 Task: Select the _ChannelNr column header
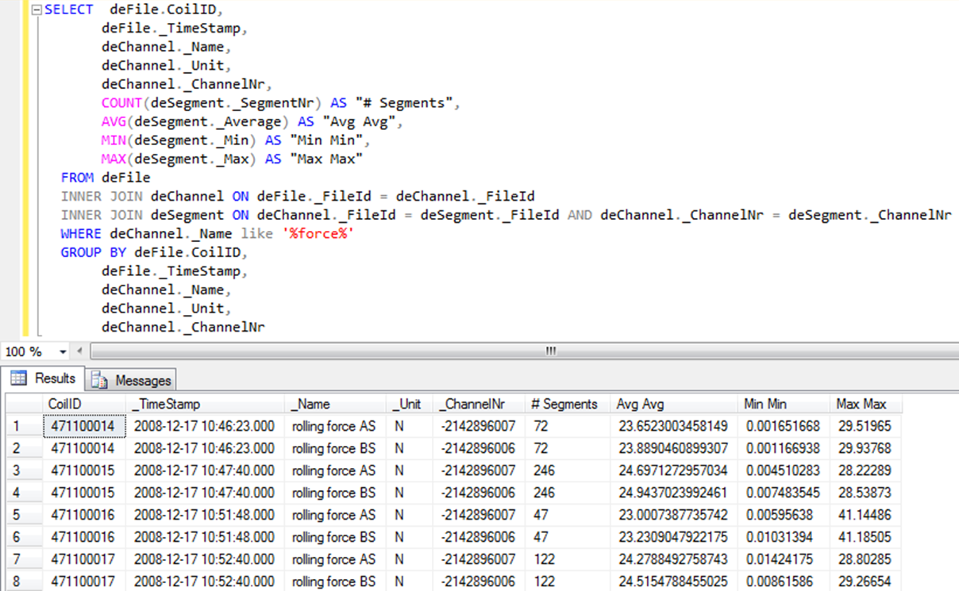(480, 404)
